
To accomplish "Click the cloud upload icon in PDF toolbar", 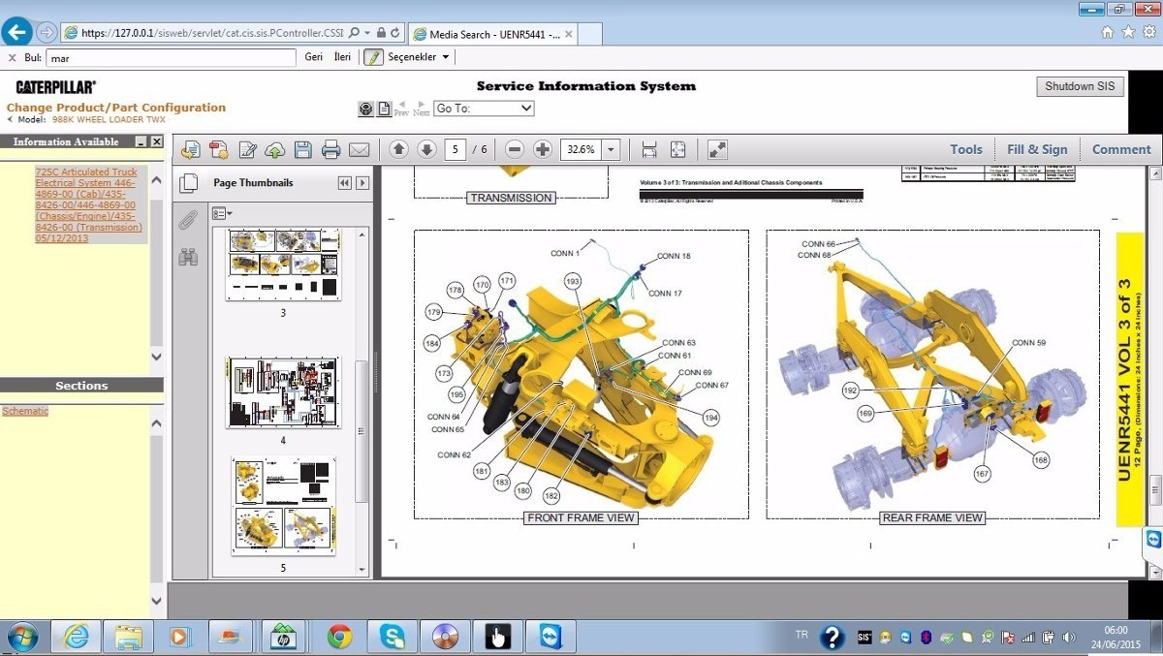I will tap(275, 149).
